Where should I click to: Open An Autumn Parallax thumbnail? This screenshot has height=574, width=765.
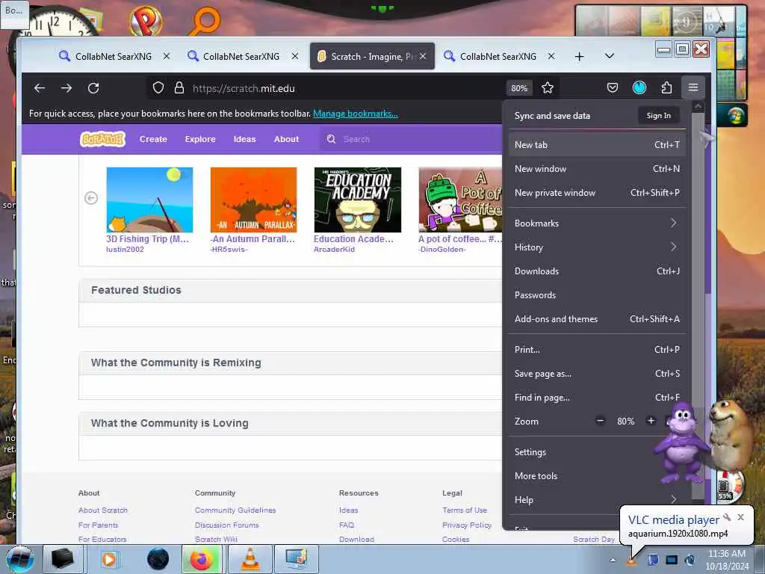point(254,200)
